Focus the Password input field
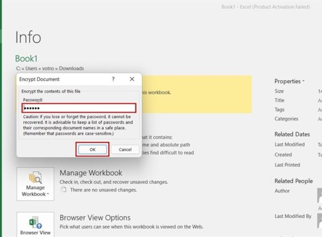The width and height of the screenshot is (322, 237). [x=79, y=108]
